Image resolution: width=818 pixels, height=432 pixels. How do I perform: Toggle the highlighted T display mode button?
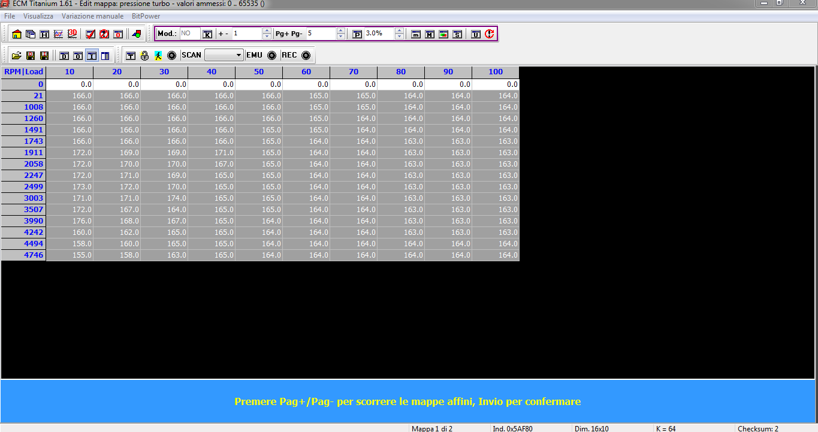coord(92,56)
